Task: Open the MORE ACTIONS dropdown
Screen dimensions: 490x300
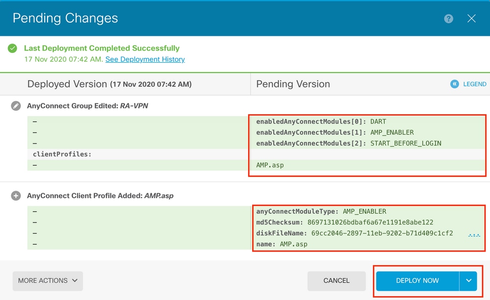Action: click(48, 281)
